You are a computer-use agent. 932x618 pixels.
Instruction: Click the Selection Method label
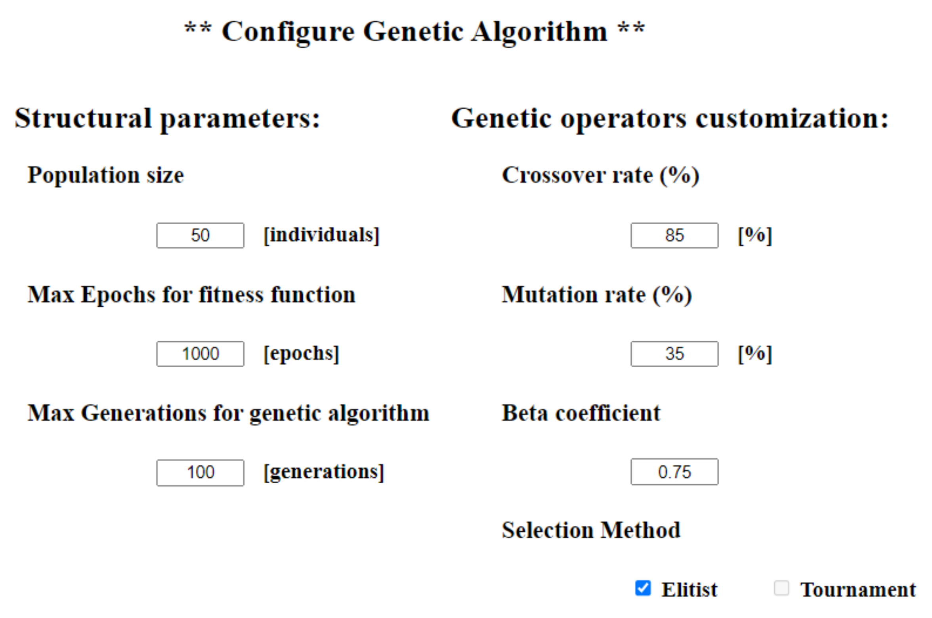click(591, 530)
